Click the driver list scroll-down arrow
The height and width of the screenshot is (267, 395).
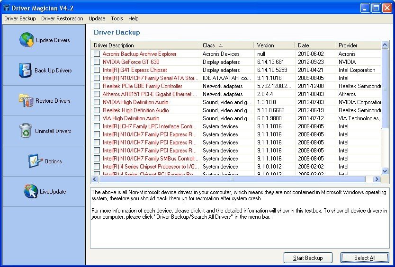pyautogui.click(x=385, y=171)
